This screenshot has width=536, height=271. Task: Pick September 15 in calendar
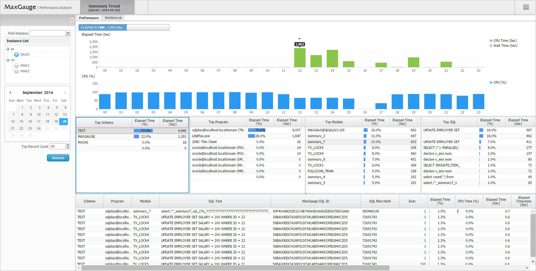tap(21, 122)
